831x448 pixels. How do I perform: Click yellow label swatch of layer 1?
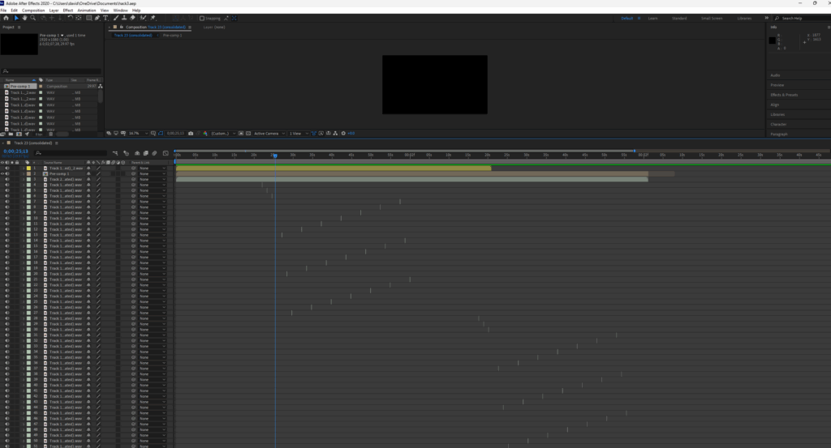coord(28,169)
